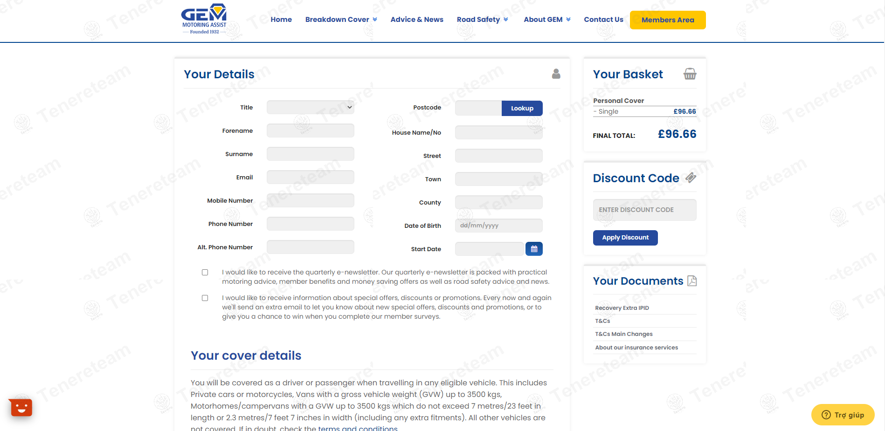Open the Members Area

668,20
